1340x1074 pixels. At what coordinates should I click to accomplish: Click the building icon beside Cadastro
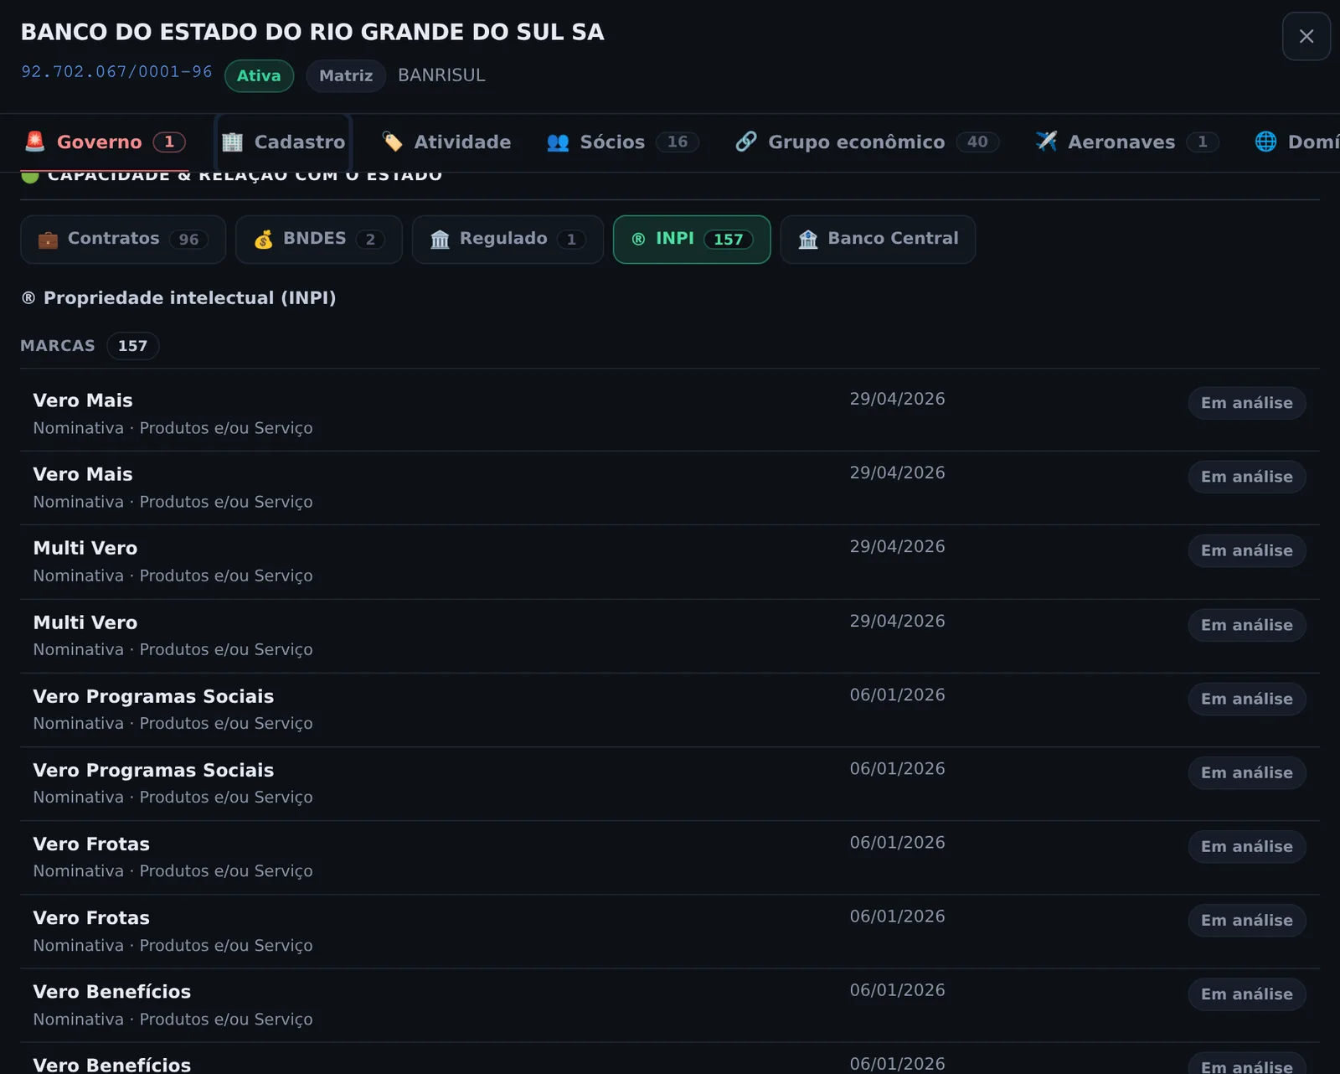click(232, 142)
